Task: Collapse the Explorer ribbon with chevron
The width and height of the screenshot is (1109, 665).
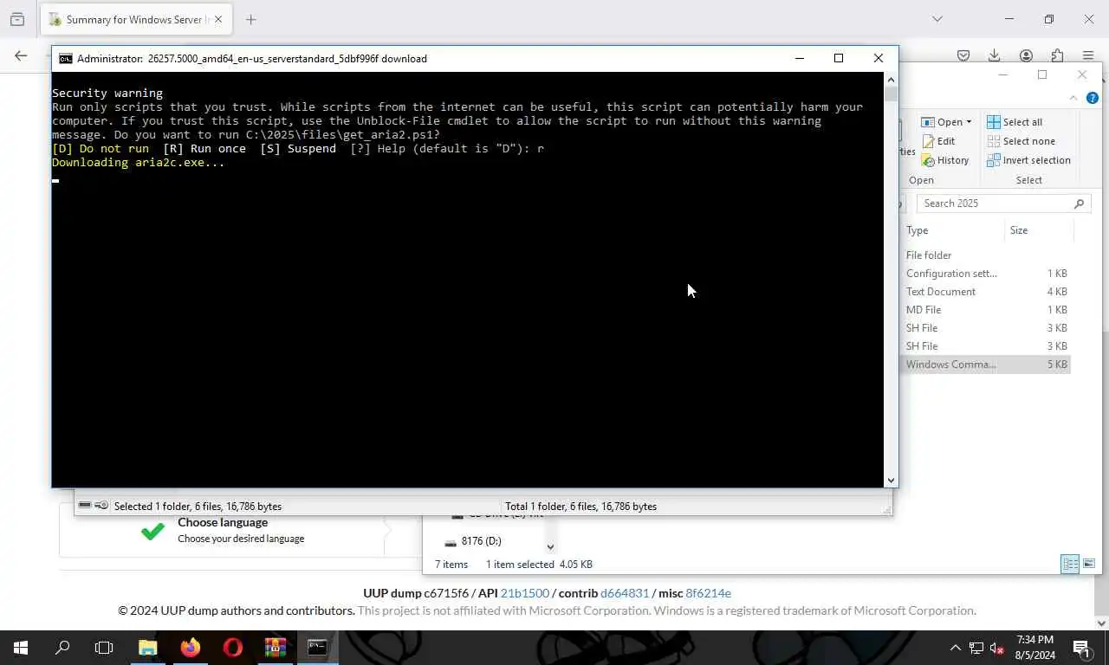Action: [x=1073, y=98]
